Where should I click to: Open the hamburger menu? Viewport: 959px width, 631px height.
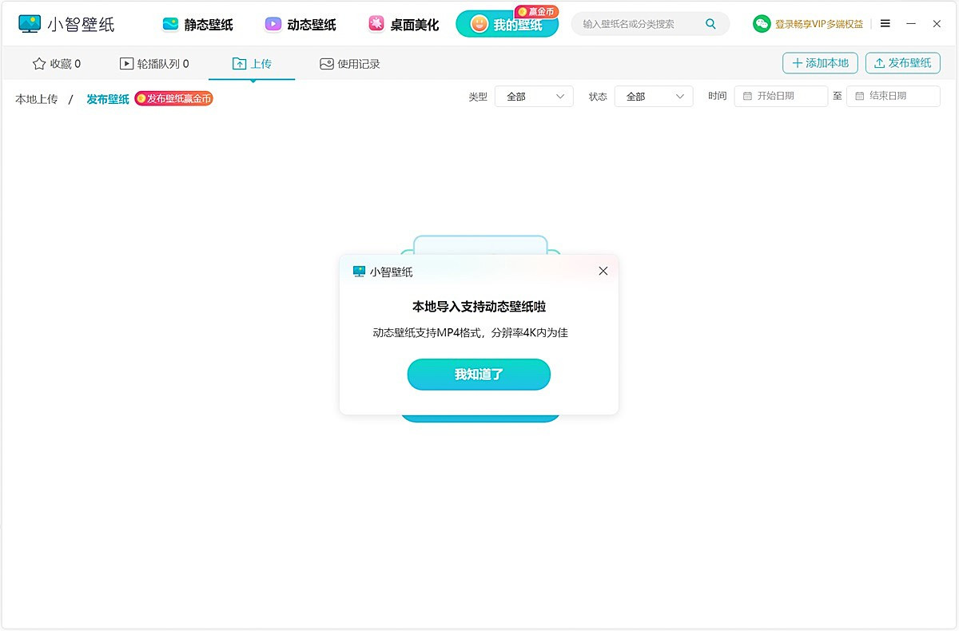(885, 23)
